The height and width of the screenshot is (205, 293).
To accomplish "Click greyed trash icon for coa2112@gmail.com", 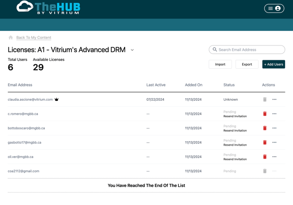I will click(x=265, y=171).
